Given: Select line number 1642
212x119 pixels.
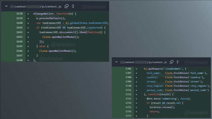Looking at the screenshot, I should point(19,32).
